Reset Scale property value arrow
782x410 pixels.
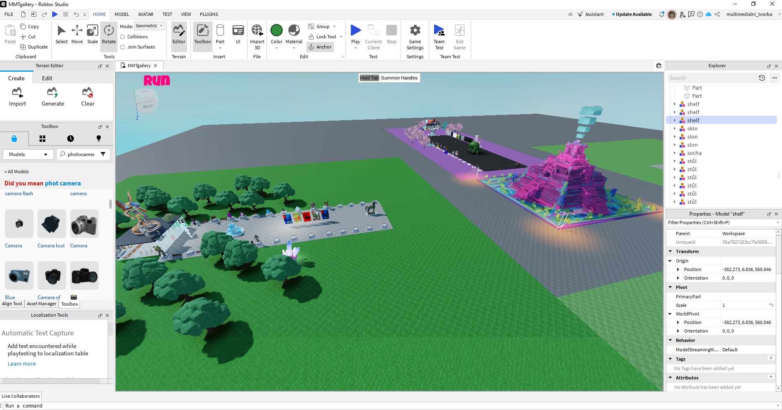pyautogui.click(x=771, y=305)
